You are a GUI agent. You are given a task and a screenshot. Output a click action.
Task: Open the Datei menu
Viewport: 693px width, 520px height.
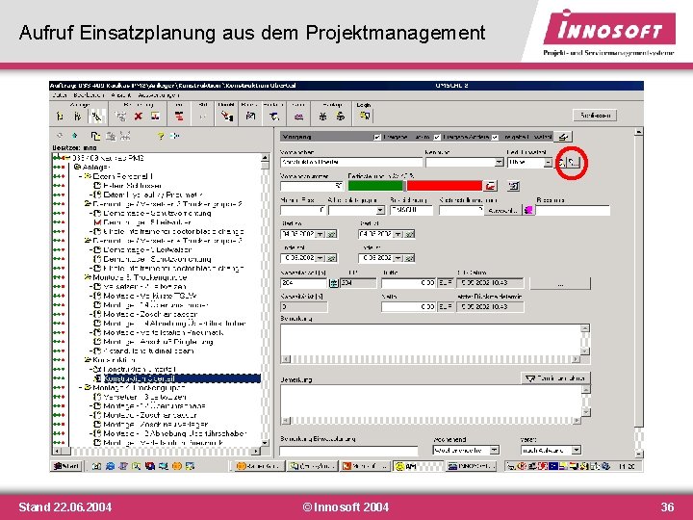click(x=60, y=95)
